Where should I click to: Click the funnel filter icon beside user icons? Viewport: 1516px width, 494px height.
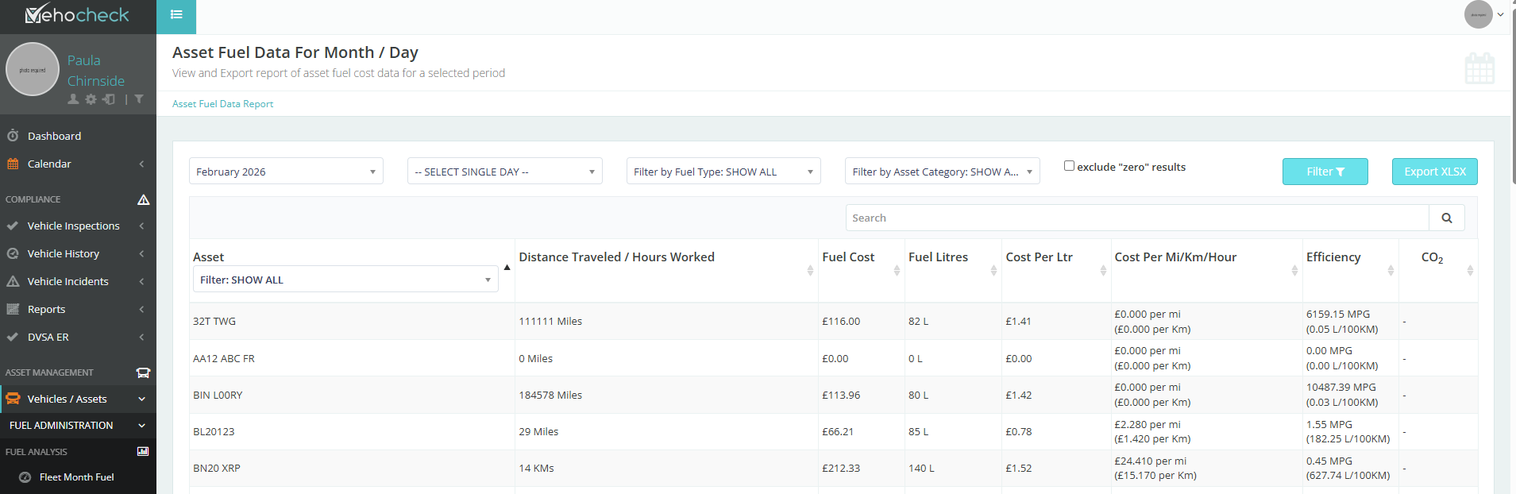[139, 99]
